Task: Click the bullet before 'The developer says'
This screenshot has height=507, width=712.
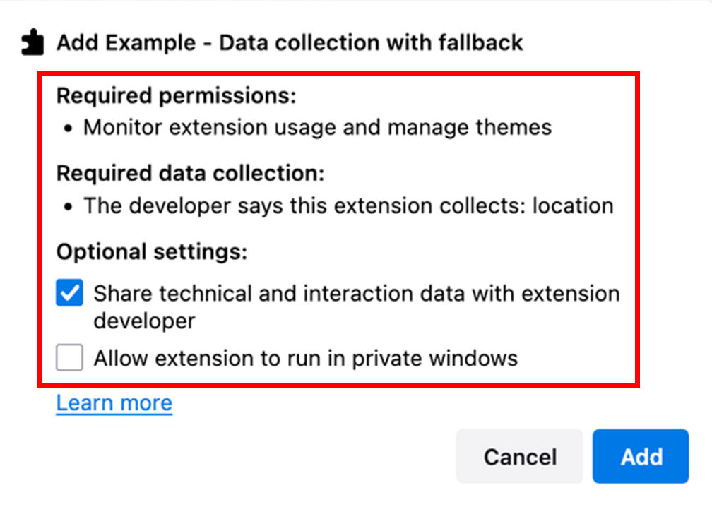Action: 68,207
